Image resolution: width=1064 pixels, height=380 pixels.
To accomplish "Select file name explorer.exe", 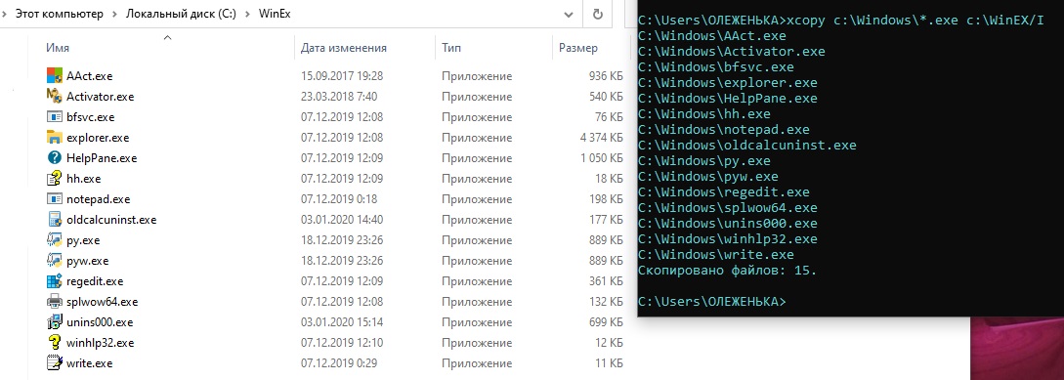I will 98,138.
